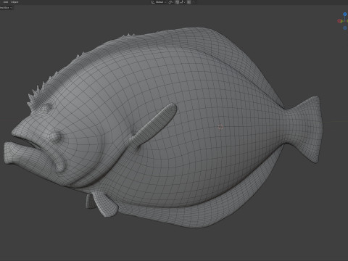Click the negative Z circle on the navigation gizmo
The height and width of the screenshot is (261, 348).
345,28
